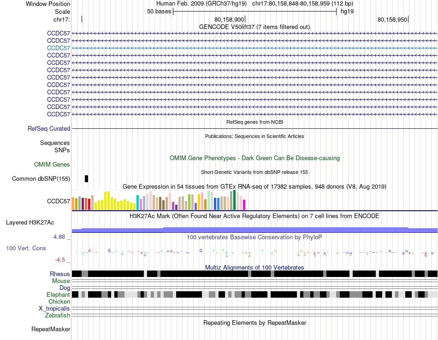This screenshot has height=340, width=438.
Task: Click the X_tropicalis species label
Action: [54, 309]
